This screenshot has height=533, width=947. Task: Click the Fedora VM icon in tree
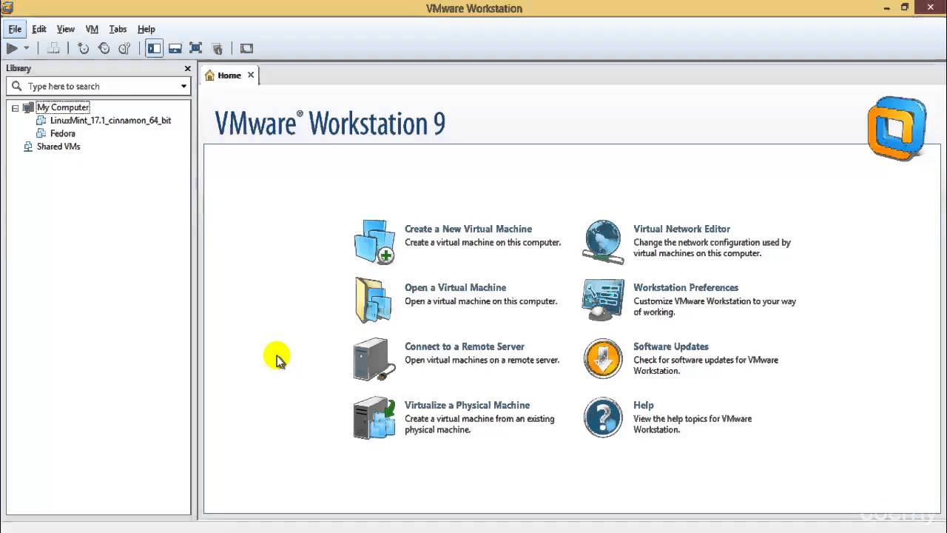[x=42, y=133]
